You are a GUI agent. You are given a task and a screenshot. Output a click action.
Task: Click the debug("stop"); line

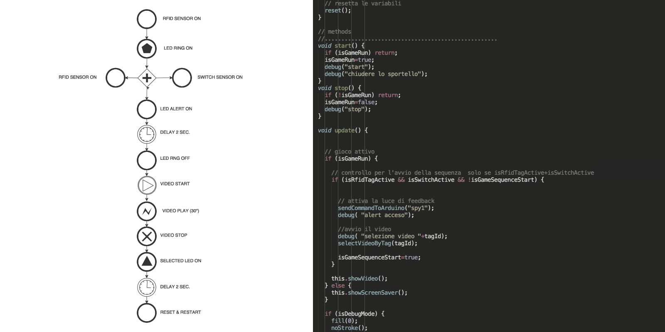(348, 109)
